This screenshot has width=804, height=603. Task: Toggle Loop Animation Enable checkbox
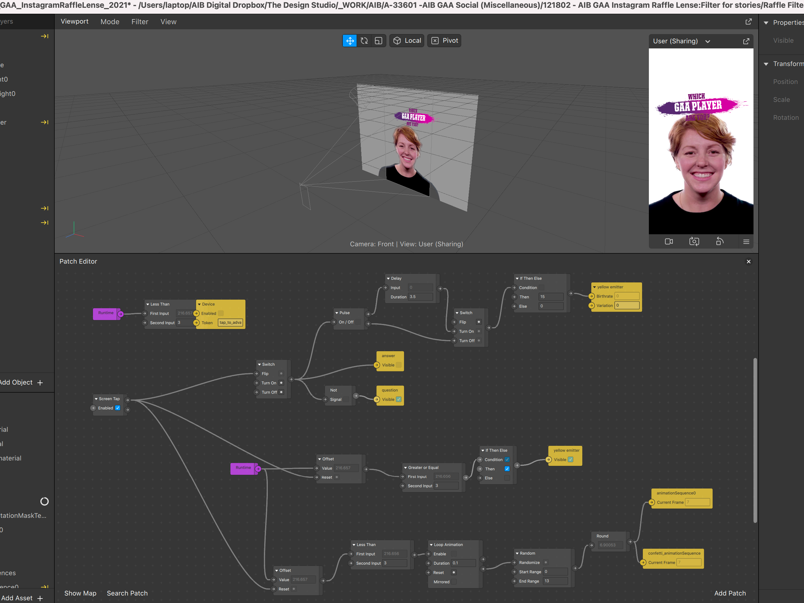454,554
